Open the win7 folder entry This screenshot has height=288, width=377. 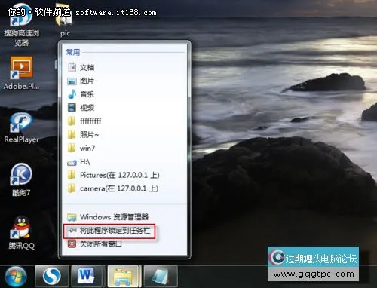click(x=124, y=148)
